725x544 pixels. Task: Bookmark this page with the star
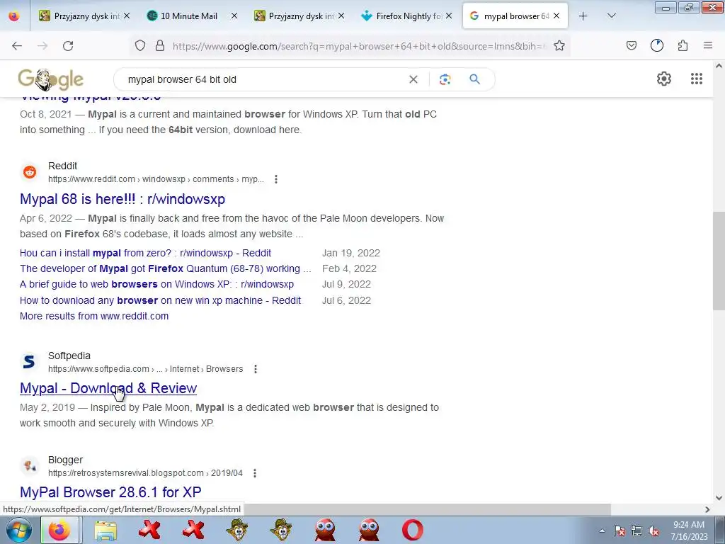click(x=559, y=45)
